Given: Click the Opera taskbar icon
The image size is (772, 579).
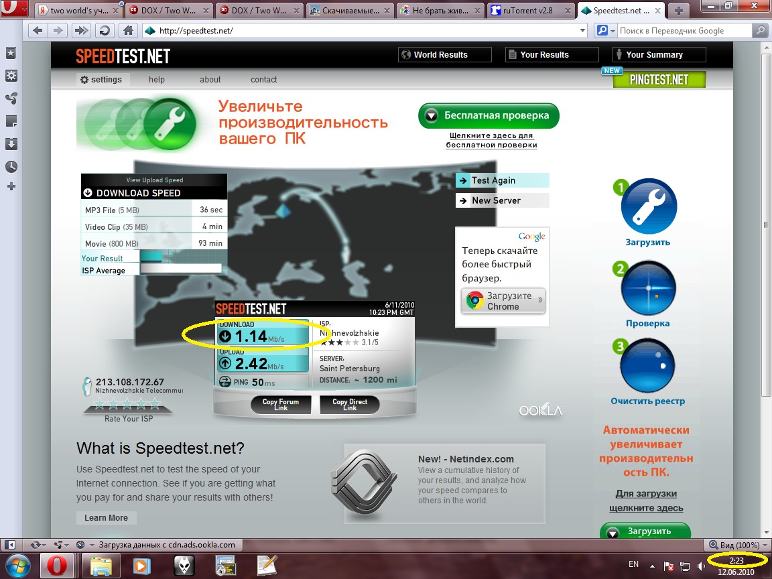Looking at the screenshot, I should click(x=56, y=566).
